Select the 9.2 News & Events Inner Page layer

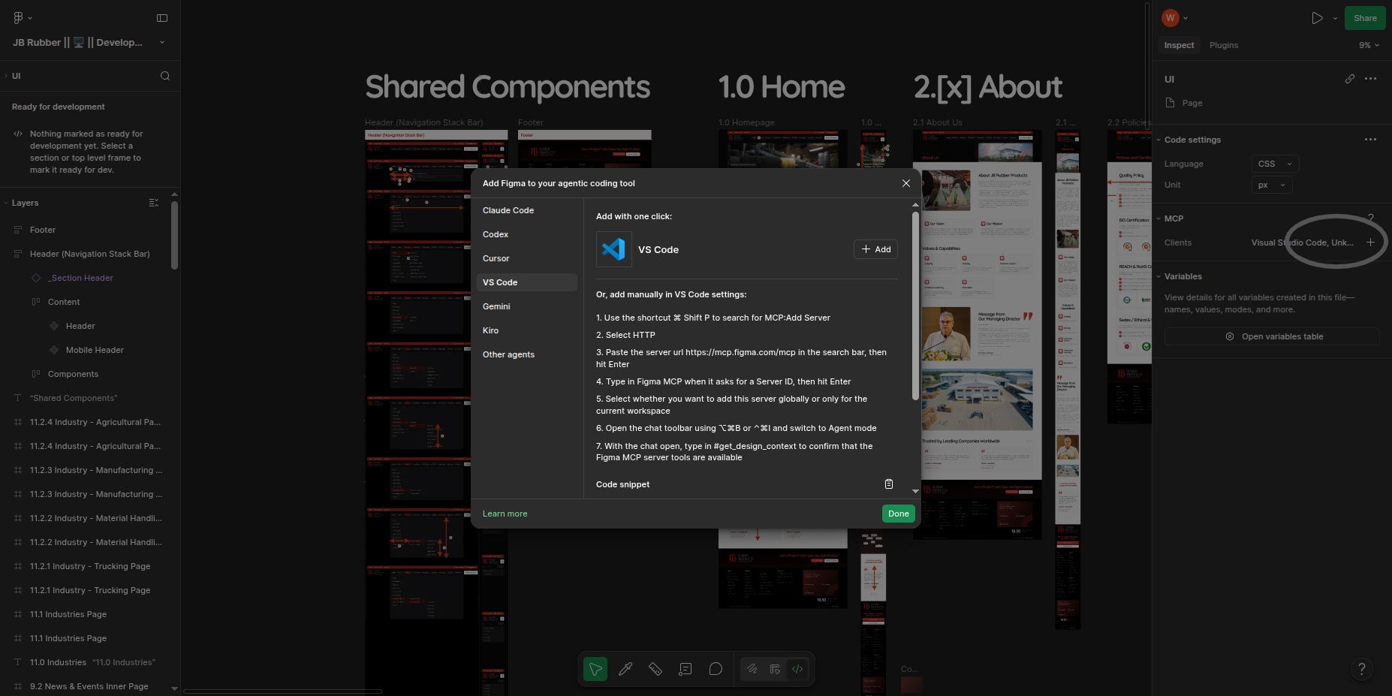coord(90,686)
